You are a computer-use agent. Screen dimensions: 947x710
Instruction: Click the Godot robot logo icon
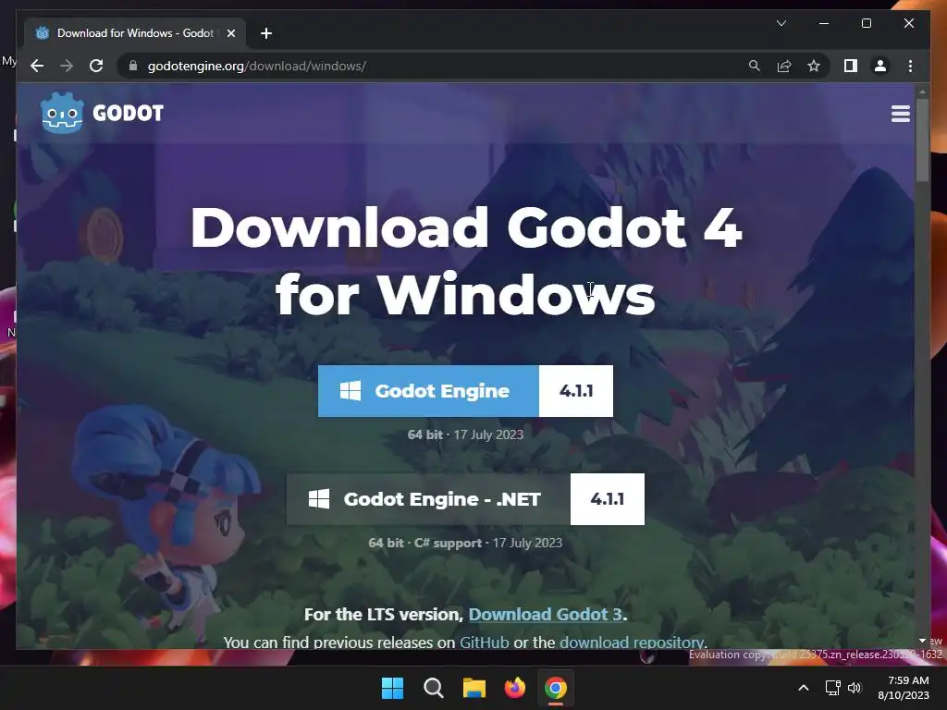(x=62, y=112)
